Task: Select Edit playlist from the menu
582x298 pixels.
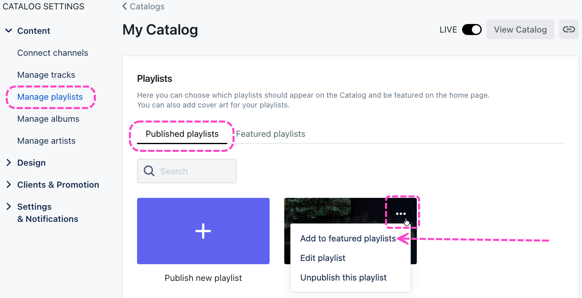Action: pos(323,258)
